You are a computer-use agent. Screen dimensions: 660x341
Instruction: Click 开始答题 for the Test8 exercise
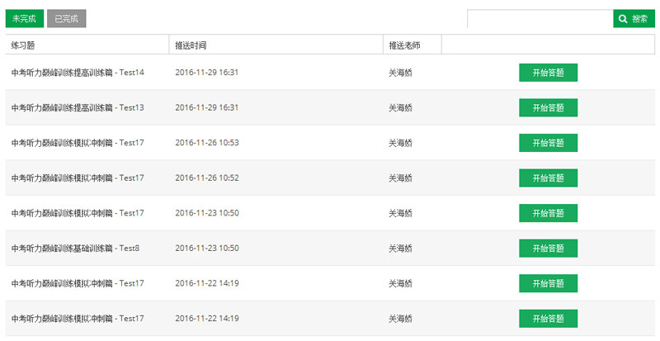[548, 248]
